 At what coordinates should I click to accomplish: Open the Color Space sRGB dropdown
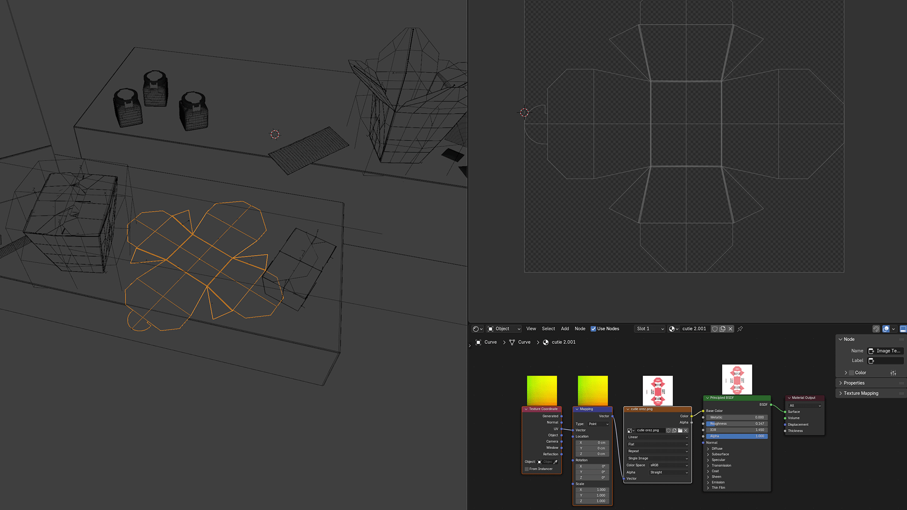(x=668, y=465)
